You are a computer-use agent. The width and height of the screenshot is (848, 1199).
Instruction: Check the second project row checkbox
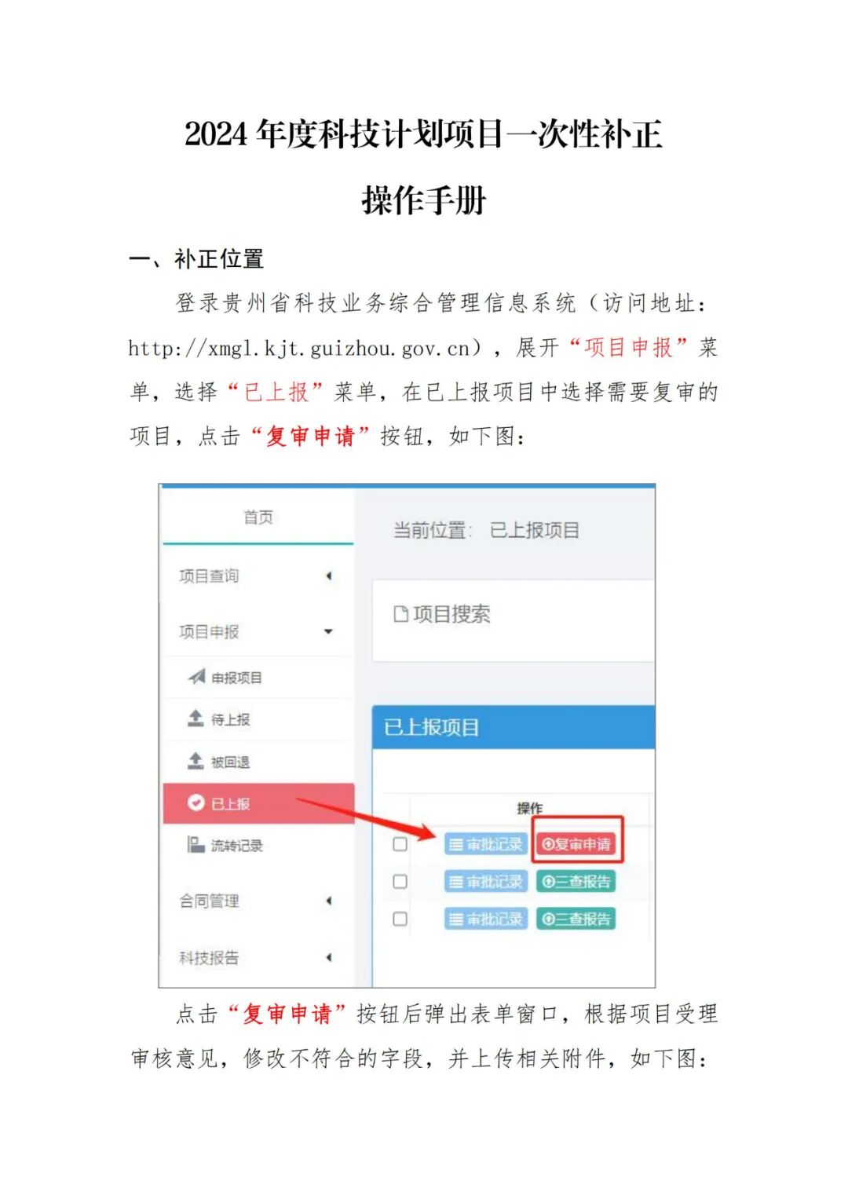pyautogui.click(x=400, y=881)
